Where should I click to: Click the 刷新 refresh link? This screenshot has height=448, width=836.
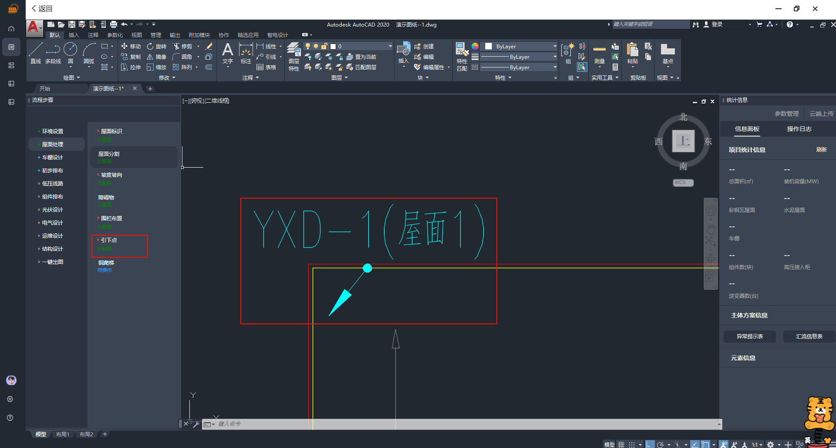coord(821,149)
